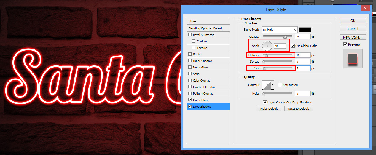Image resolution: width=376 pixels, height=155 pixels.
Task: Open the New Style dialog
Action: click(353, 37)
